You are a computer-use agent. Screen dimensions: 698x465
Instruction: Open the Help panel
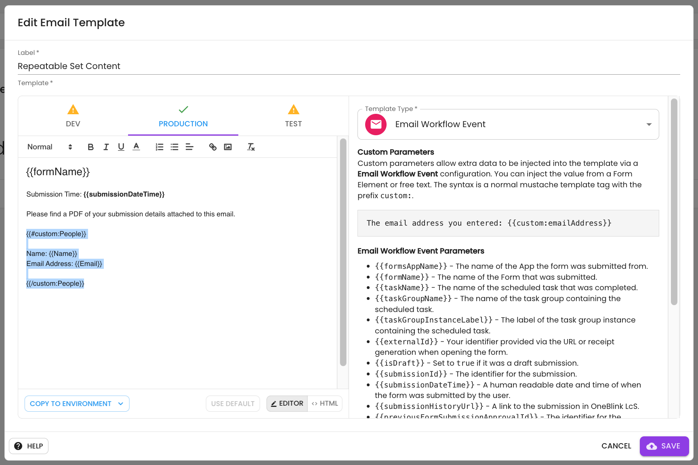(x=29, y=446)
